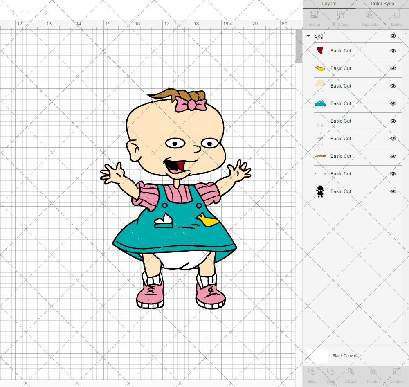Image resolution: width=409 pixels, height=387 pixels.
Task: Click the Flatten tool icon
Action: click(373, 371)
